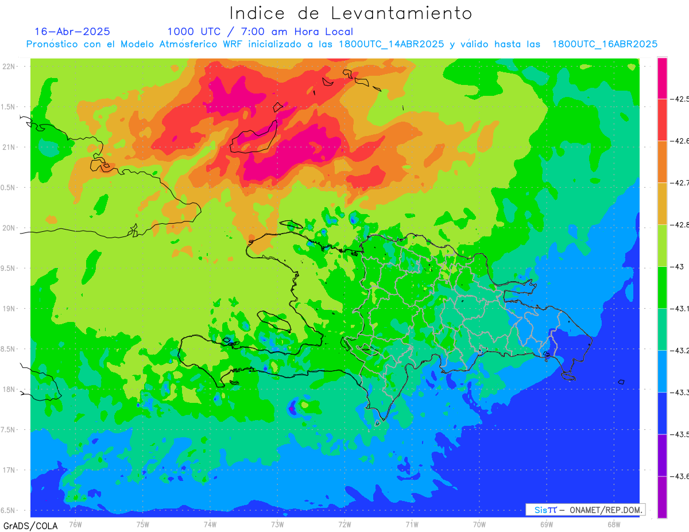Click the '74W' longitude label
This screenshot has width=689, height=532.
(210, 524)
